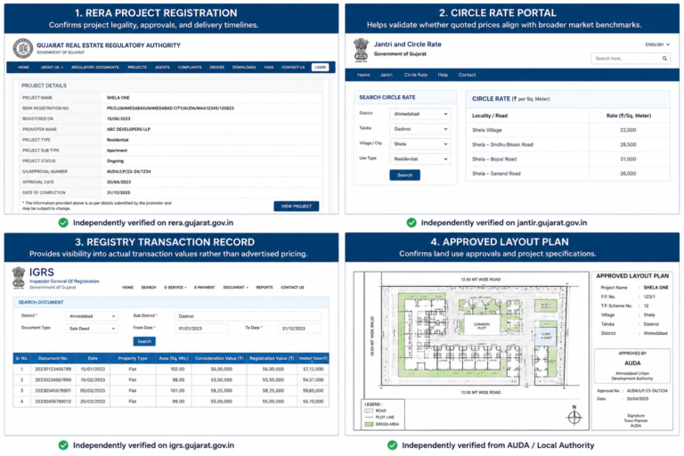Click the approved layout plan drawing
Screen dimensions: 684x456
pyautogui.click(x=471, y=351)
